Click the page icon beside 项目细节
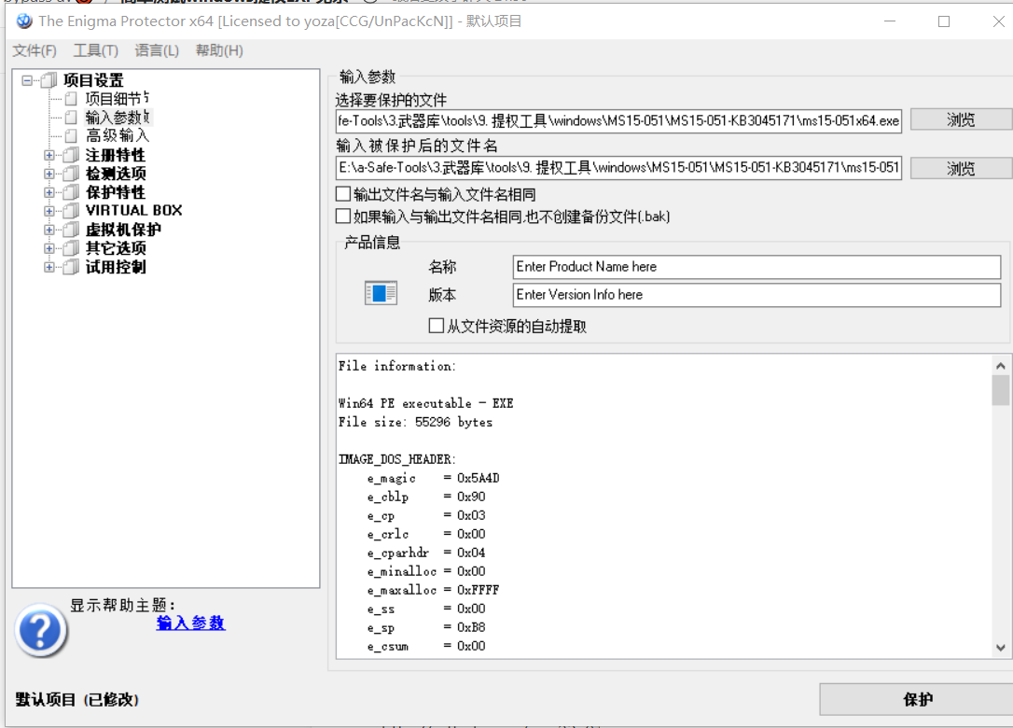The height and width of the screenshot is (728, 1013). click(71, 98)
